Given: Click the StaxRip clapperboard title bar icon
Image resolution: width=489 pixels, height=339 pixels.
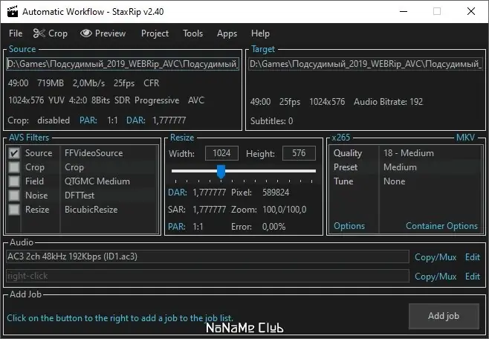Looking at the screenshot, I should pyautogui.click(x=13, y=11).
